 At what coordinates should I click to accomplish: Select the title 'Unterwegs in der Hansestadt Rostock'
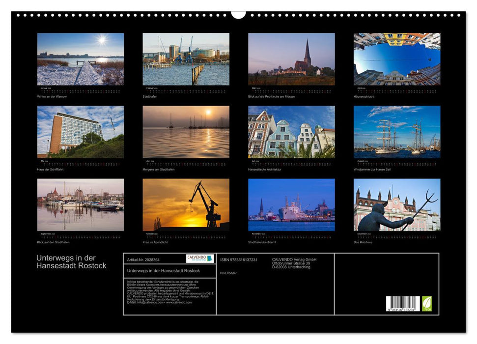[x=71, y=260]
